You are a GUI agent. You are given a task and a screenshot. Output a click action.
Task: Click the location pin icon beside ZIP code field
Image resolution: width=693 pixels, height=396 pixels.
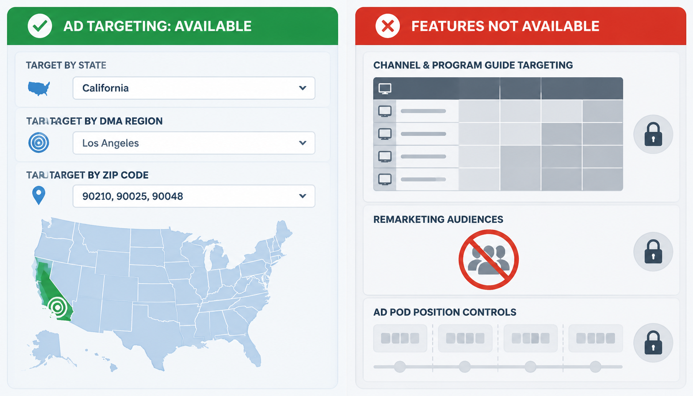(39, 195)
